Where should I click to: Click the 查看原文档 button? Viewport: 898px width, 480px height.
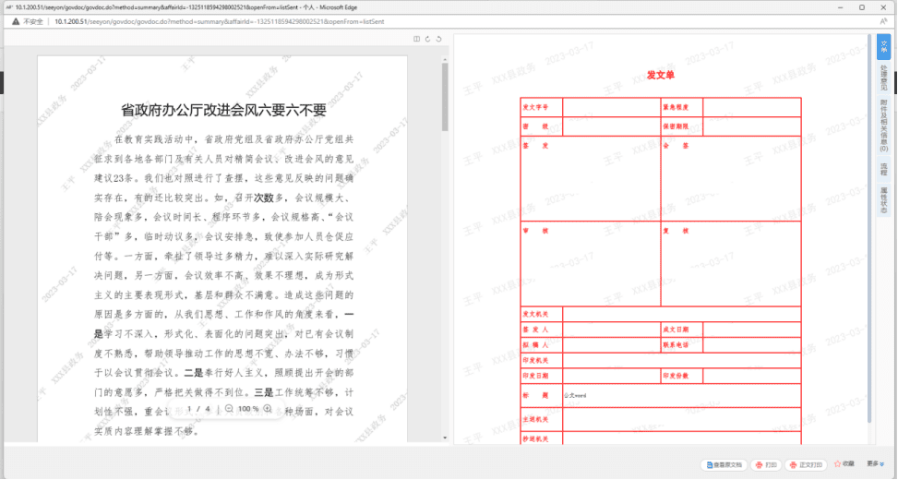point(724,464)
